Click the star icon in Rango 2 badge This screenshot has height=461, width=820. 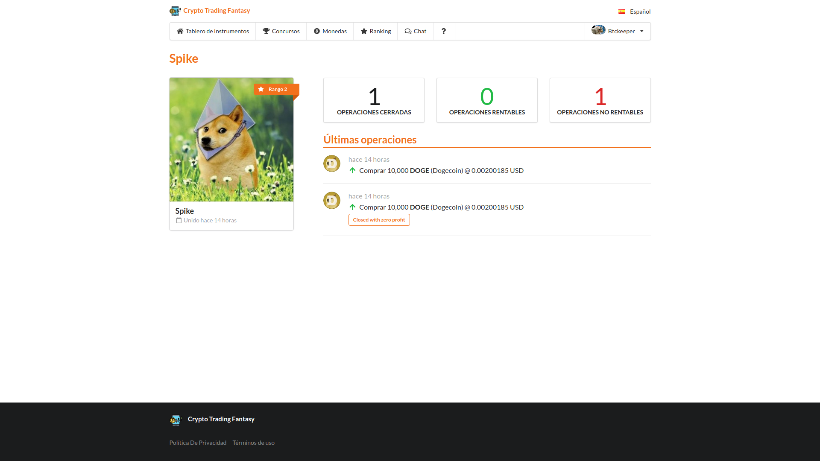[x=261, y=89]
